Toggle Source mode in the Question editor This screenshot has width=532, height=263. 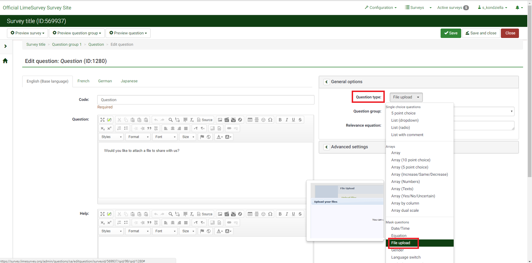(205, 120)
